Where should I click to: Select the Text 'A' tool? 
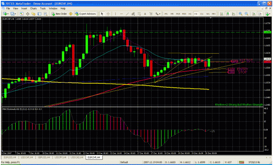145,14
